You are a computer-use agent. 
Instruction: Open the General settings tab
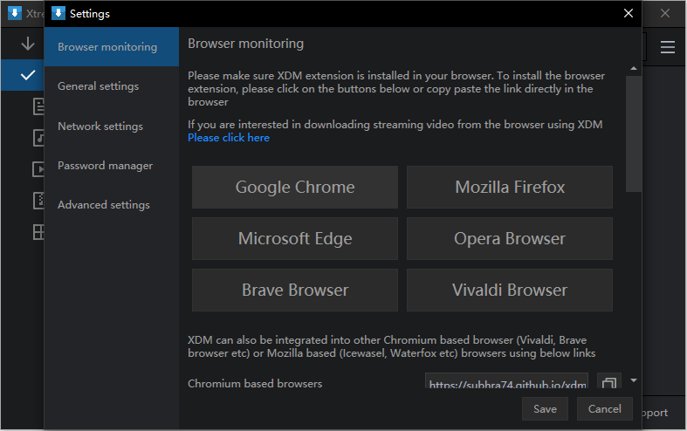click(98, 86)
